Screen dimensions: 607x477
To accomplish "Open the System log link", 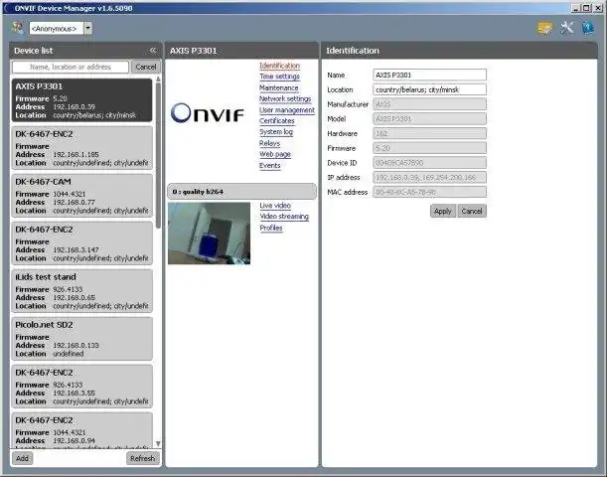I will [x=276, y=131].
